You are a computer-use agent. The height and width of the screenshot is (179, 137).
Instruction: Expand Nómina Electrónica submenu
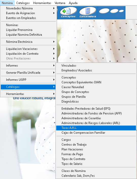(x=28, y=42)
